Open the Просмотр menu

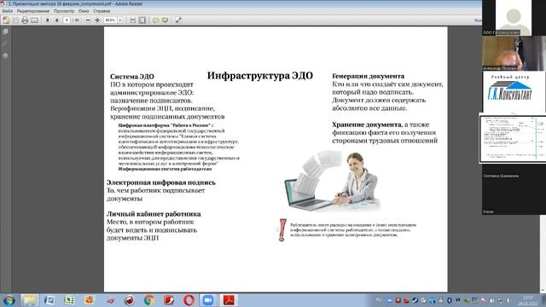(x=64, y=11)
